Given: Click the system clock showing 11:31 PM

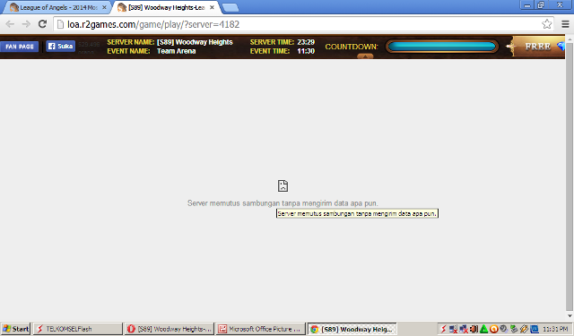Looking at the screenshot, I should click(556, 329).
